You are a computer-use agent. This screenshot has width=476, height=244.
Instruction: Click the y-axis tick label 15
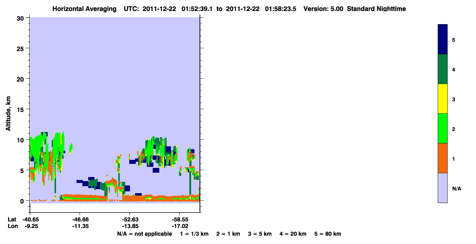pos(21,109)
